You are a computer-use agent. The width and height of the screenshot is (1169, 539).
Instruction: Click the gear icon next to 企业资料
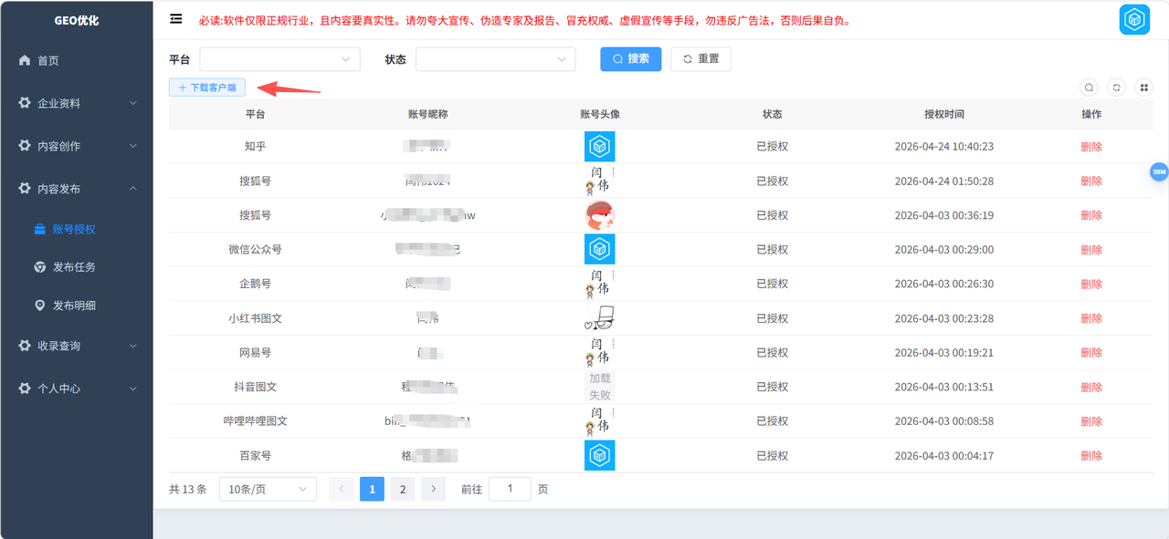coord(25,103)
